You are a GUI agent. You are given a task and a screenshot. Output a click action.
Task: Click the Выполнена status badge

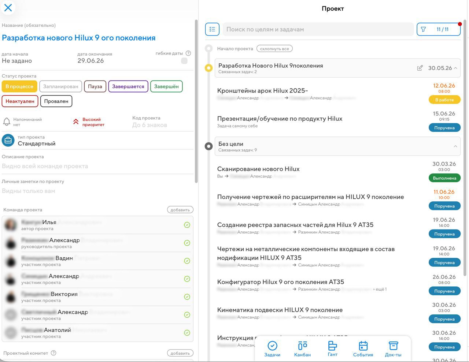click(444, 178)
